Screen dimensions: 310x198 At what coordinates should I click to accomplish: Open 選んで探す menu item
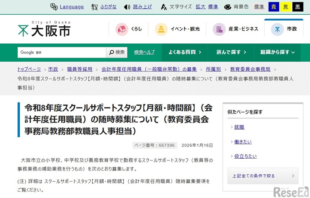[231, 52]
